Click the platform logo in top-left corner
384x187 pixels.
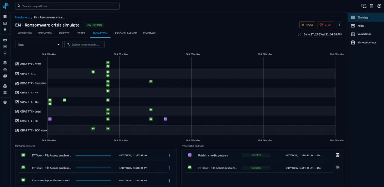(5, 6)
